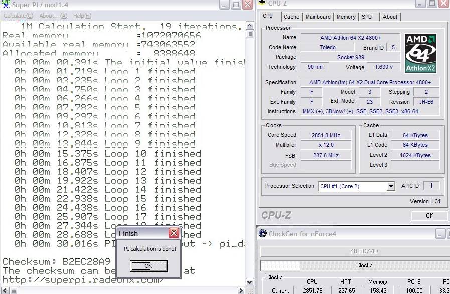Screen dimensions: 450x294
Task: Click the vertical scrollbar thumb in Super PI
Action: pyautogui.click(x=250, y=34)
